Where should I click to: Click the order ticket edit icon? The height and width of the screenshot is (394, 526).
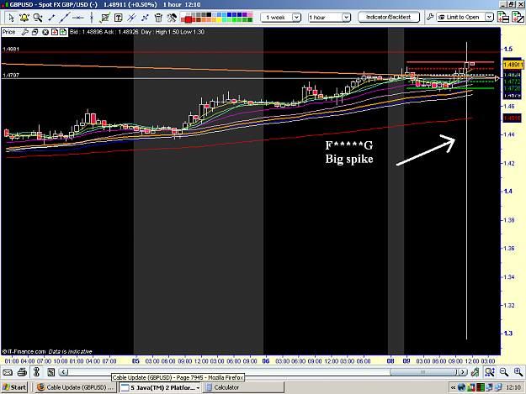[518, 17]
